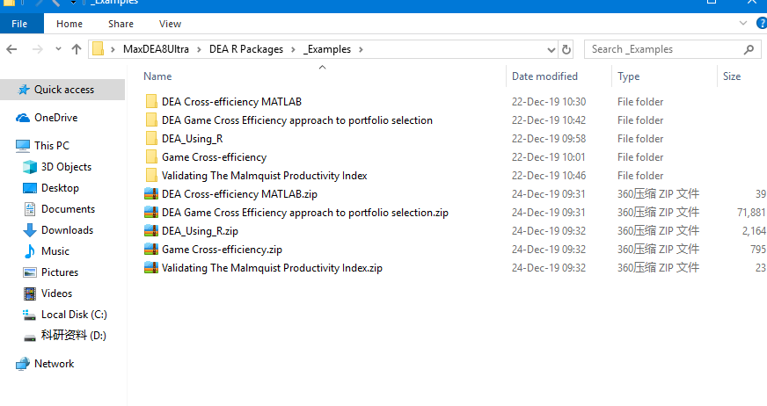Select MaxDEA8Ultra in the address path
767x406 pixels.
[156, 49]
